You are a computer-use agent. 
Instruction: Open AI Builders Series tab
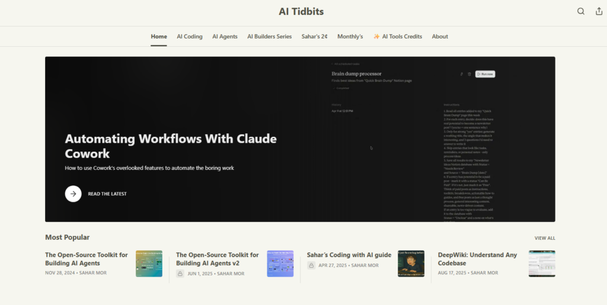point(270,36)
